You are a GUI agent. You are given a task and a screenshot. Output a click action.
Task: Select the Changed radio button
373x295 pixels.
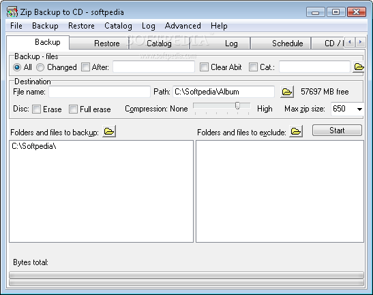point(40,67)
